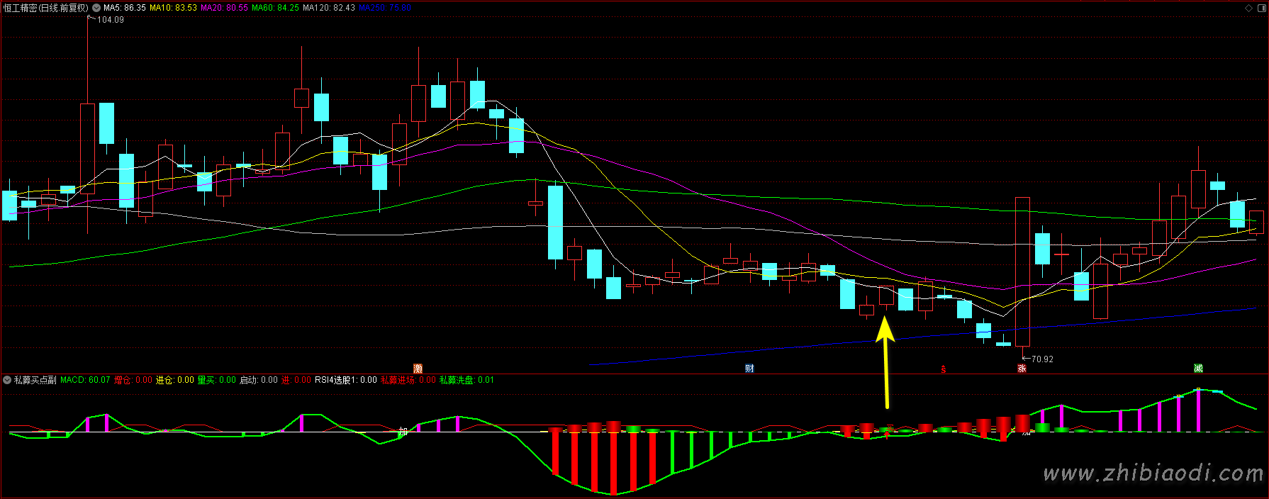Click the red '涨' event marker icon
The image size is (1269, 499).
click(1022, 369)
